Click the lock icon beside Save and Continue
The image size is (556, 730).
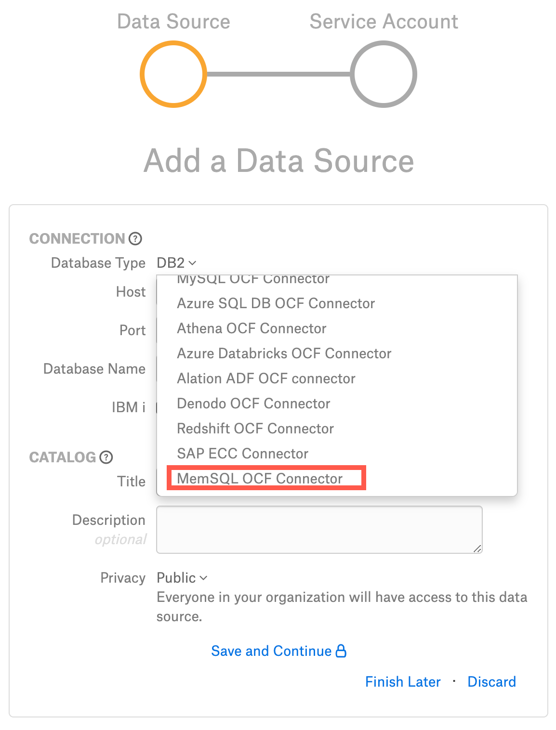coord(341,651)
